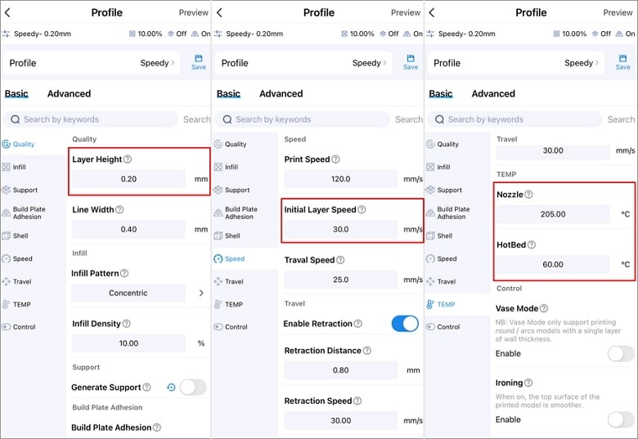638x439 pixels.
Task: Expand the Speedy profile selector in the right panel
Action: tap(582, 63)
